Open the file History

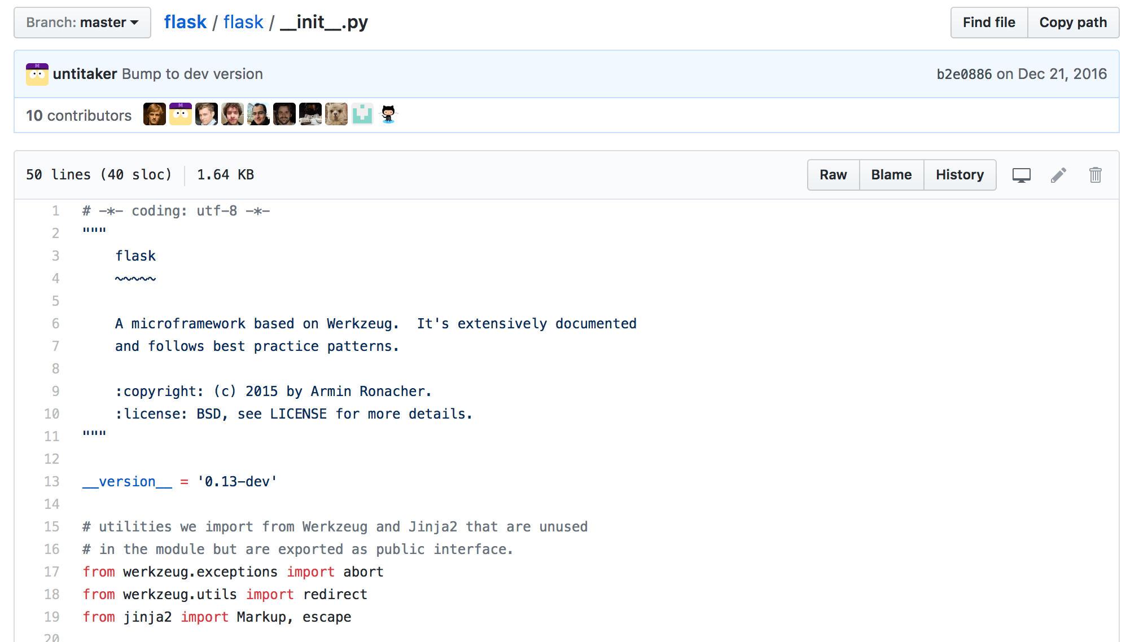(x=960, y=175)
